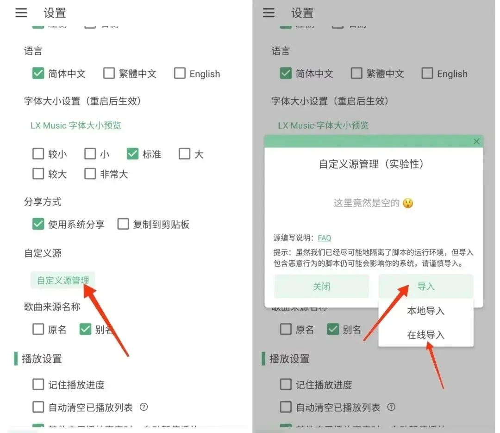This screenshot has width=500, height=433.
Task: Open 自定义源管理 button on left screen
Action: pos(63,280)
